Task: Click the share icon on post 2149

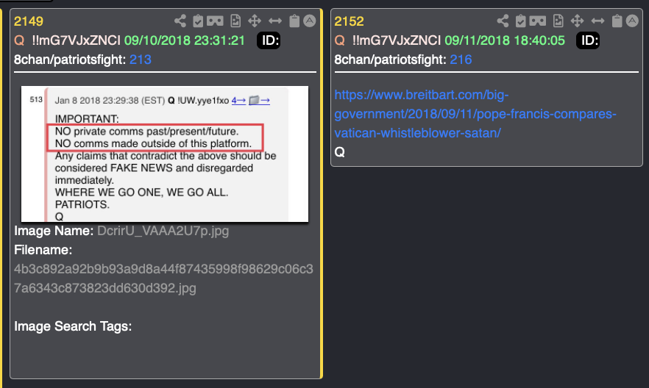Action: [180, 21]
